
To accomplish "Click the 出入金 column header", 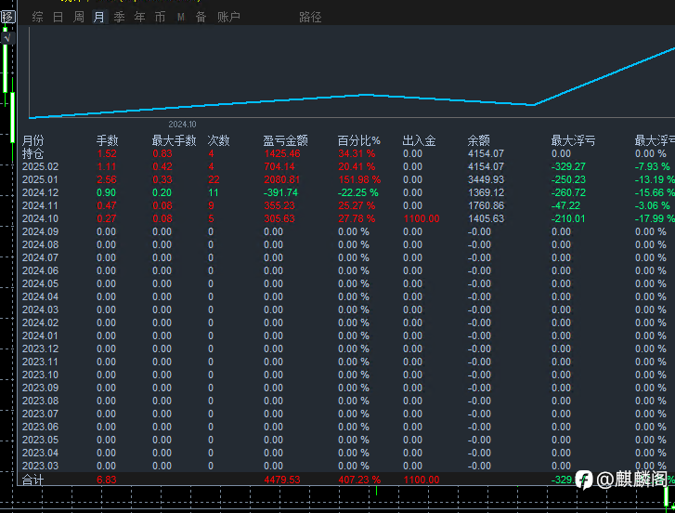I will pyautogui.click(x=420, y=140).
